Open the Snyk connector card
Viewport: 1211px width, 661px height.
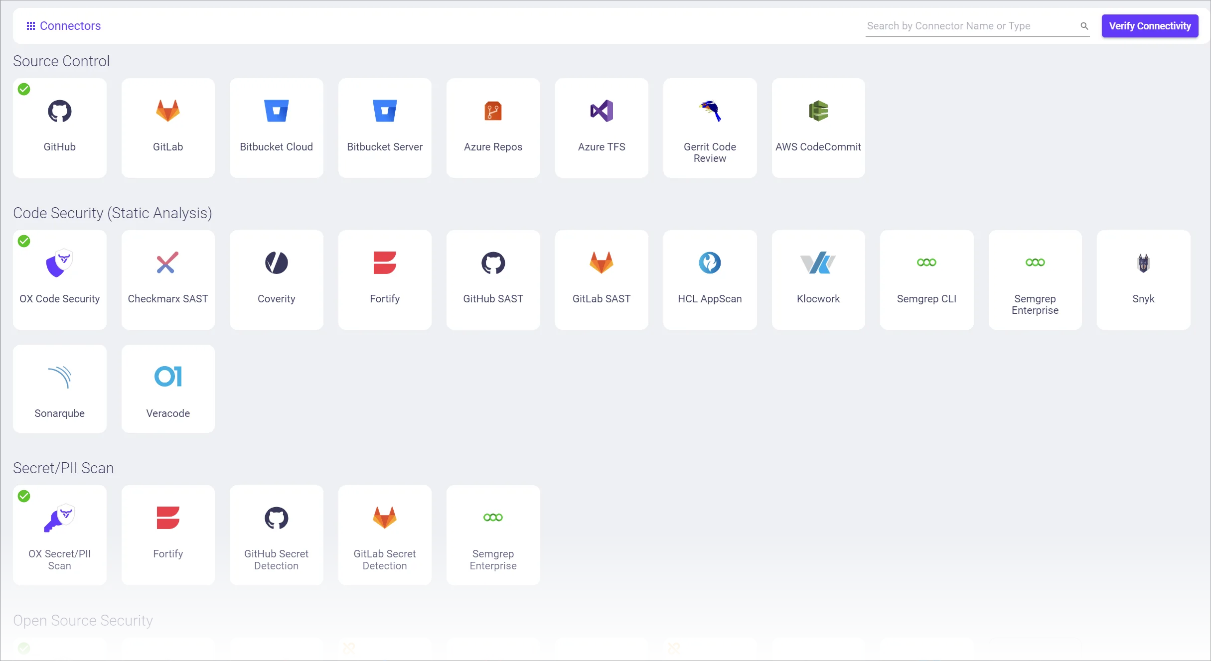click(1143, 280)
